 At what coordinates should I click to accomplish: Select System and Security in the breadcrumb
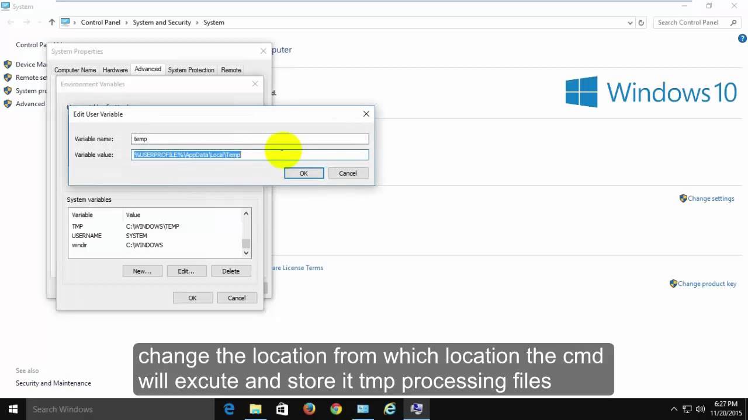click(162, 23)
